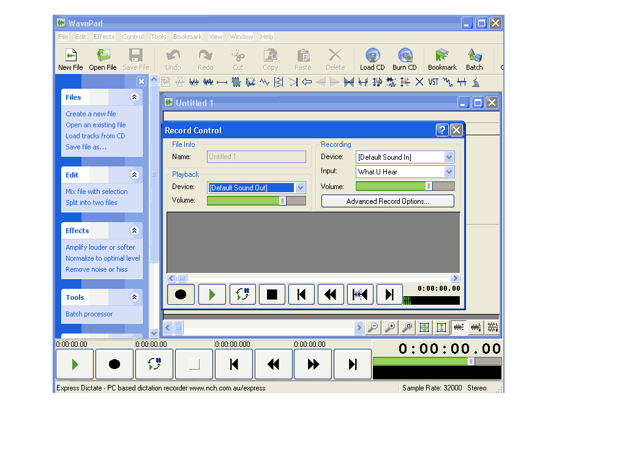Open the Recording Device dropdown
The width and height of the screenshot is (627, 470).
coord(449,157)
